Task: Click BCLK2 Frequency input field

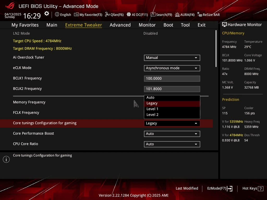Action: [x=172, y=89]
